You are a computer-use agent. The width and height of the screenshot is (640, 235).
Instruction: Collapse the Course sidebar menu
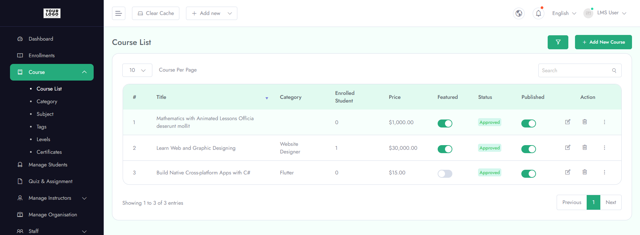(52, 72)
